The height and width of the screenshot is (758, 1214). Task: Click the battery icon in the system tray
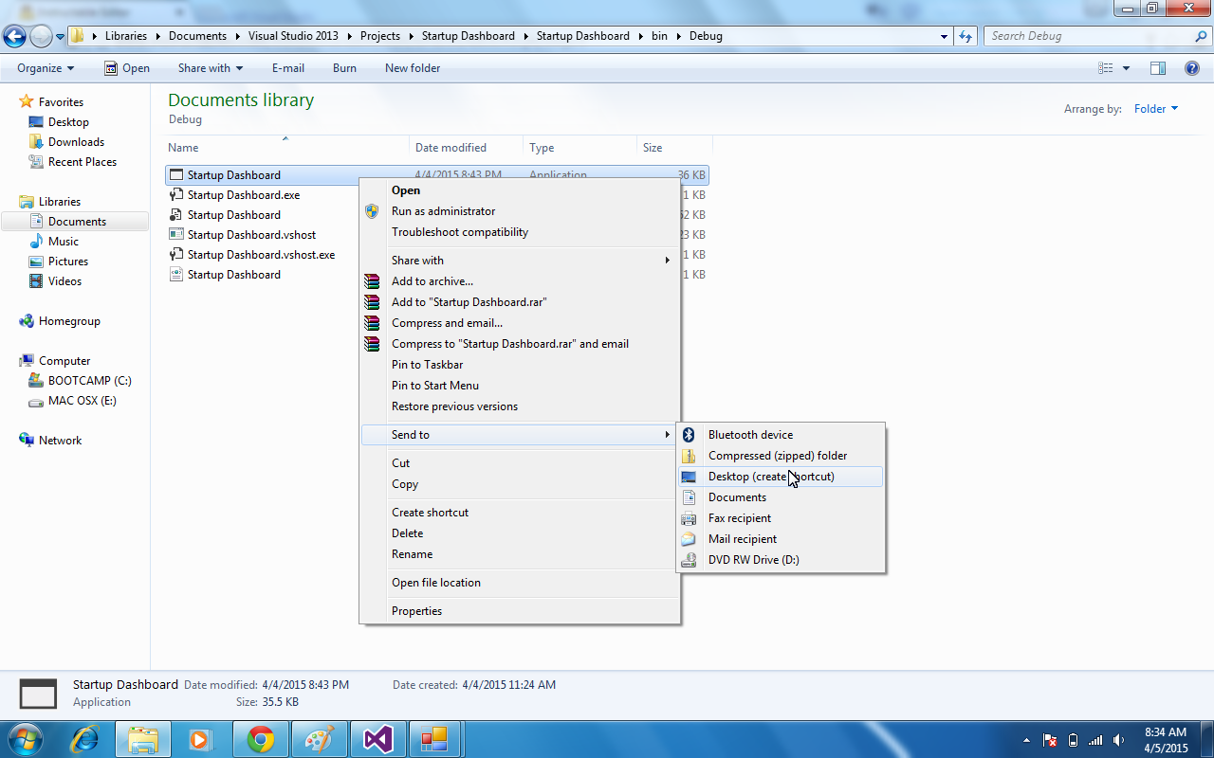pos(1073,740)
